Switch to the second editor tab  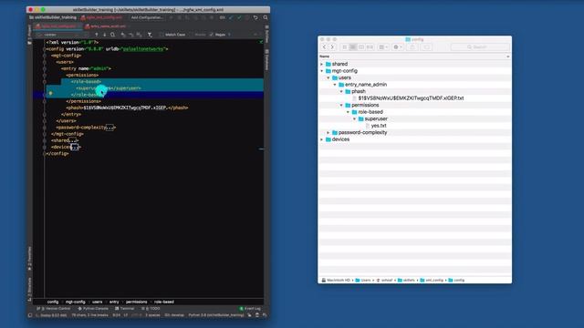click(108, 26)
